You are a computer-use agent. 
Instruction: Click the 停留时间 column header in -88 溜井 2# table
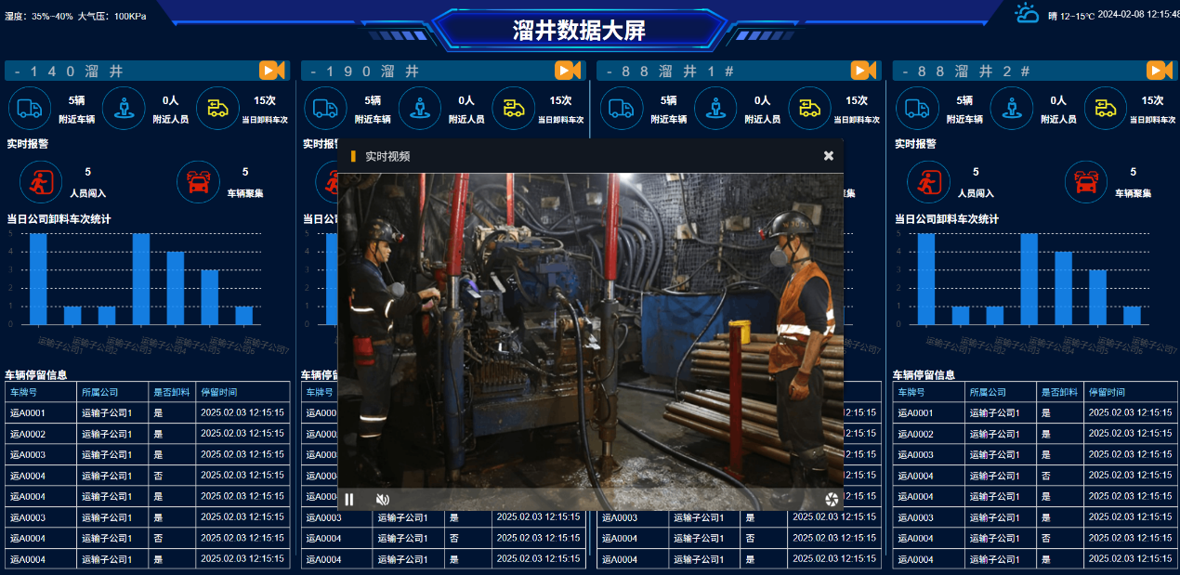pos(1107,392)
